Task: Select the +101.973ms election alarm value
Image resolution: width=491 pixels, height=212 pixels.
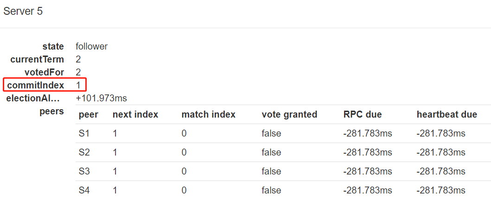Action: coord(102,98)
